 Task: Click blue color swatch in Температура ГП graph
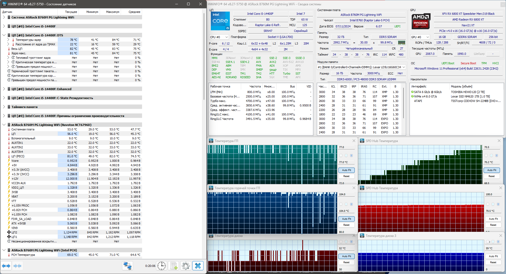pyautogui.click(x=351, y=155)
